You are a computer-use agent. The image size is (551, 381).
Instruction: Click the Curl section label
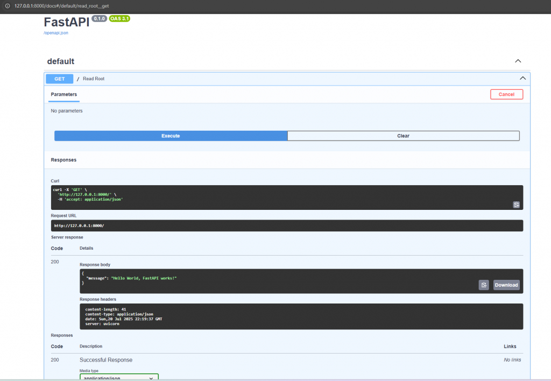coord(55,181)
